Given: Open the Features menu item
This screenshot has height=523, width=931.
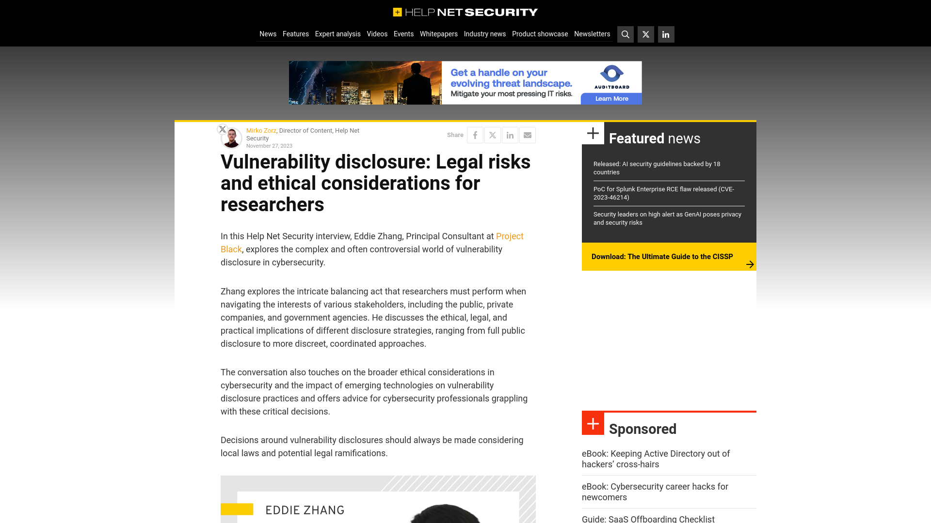Looking at the screenshot, I should 295,34.
